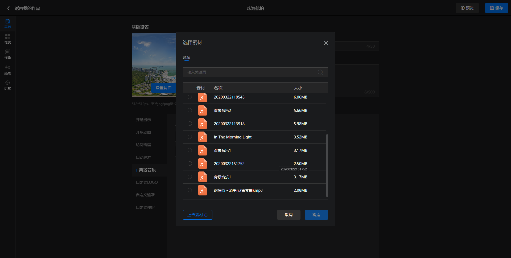Click the material list vertical scrollbar
Screen dimensions: 511x258
pyautogui.click(x=327, y=165)
